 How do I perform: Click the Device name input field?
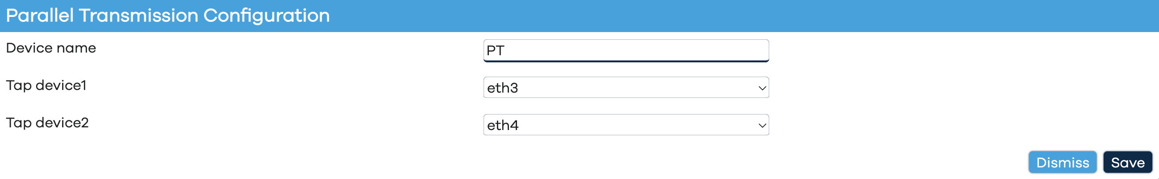pyautogui.click(x=626, y=50)
